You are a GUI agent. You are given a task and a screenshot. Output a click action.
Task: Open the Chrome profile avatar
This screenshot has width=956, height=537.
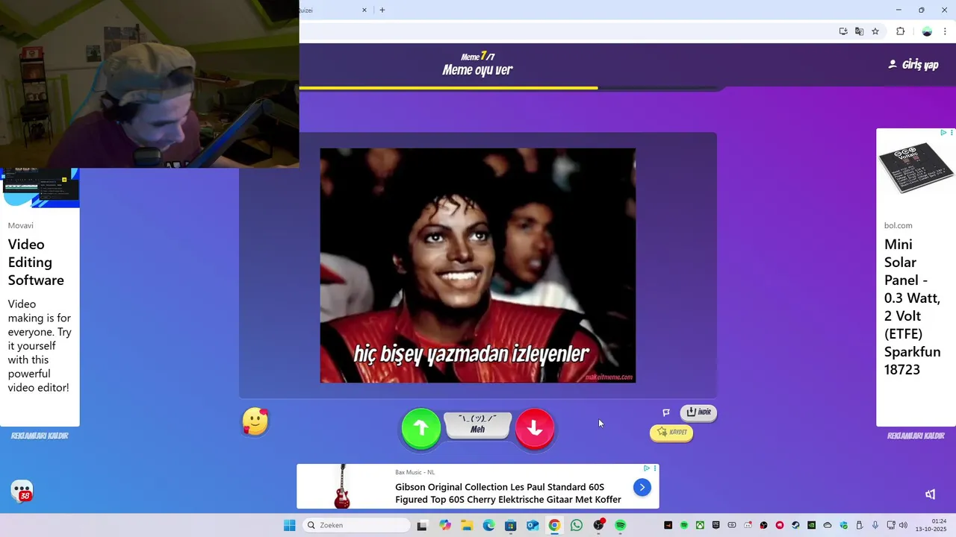pos(927,31)
